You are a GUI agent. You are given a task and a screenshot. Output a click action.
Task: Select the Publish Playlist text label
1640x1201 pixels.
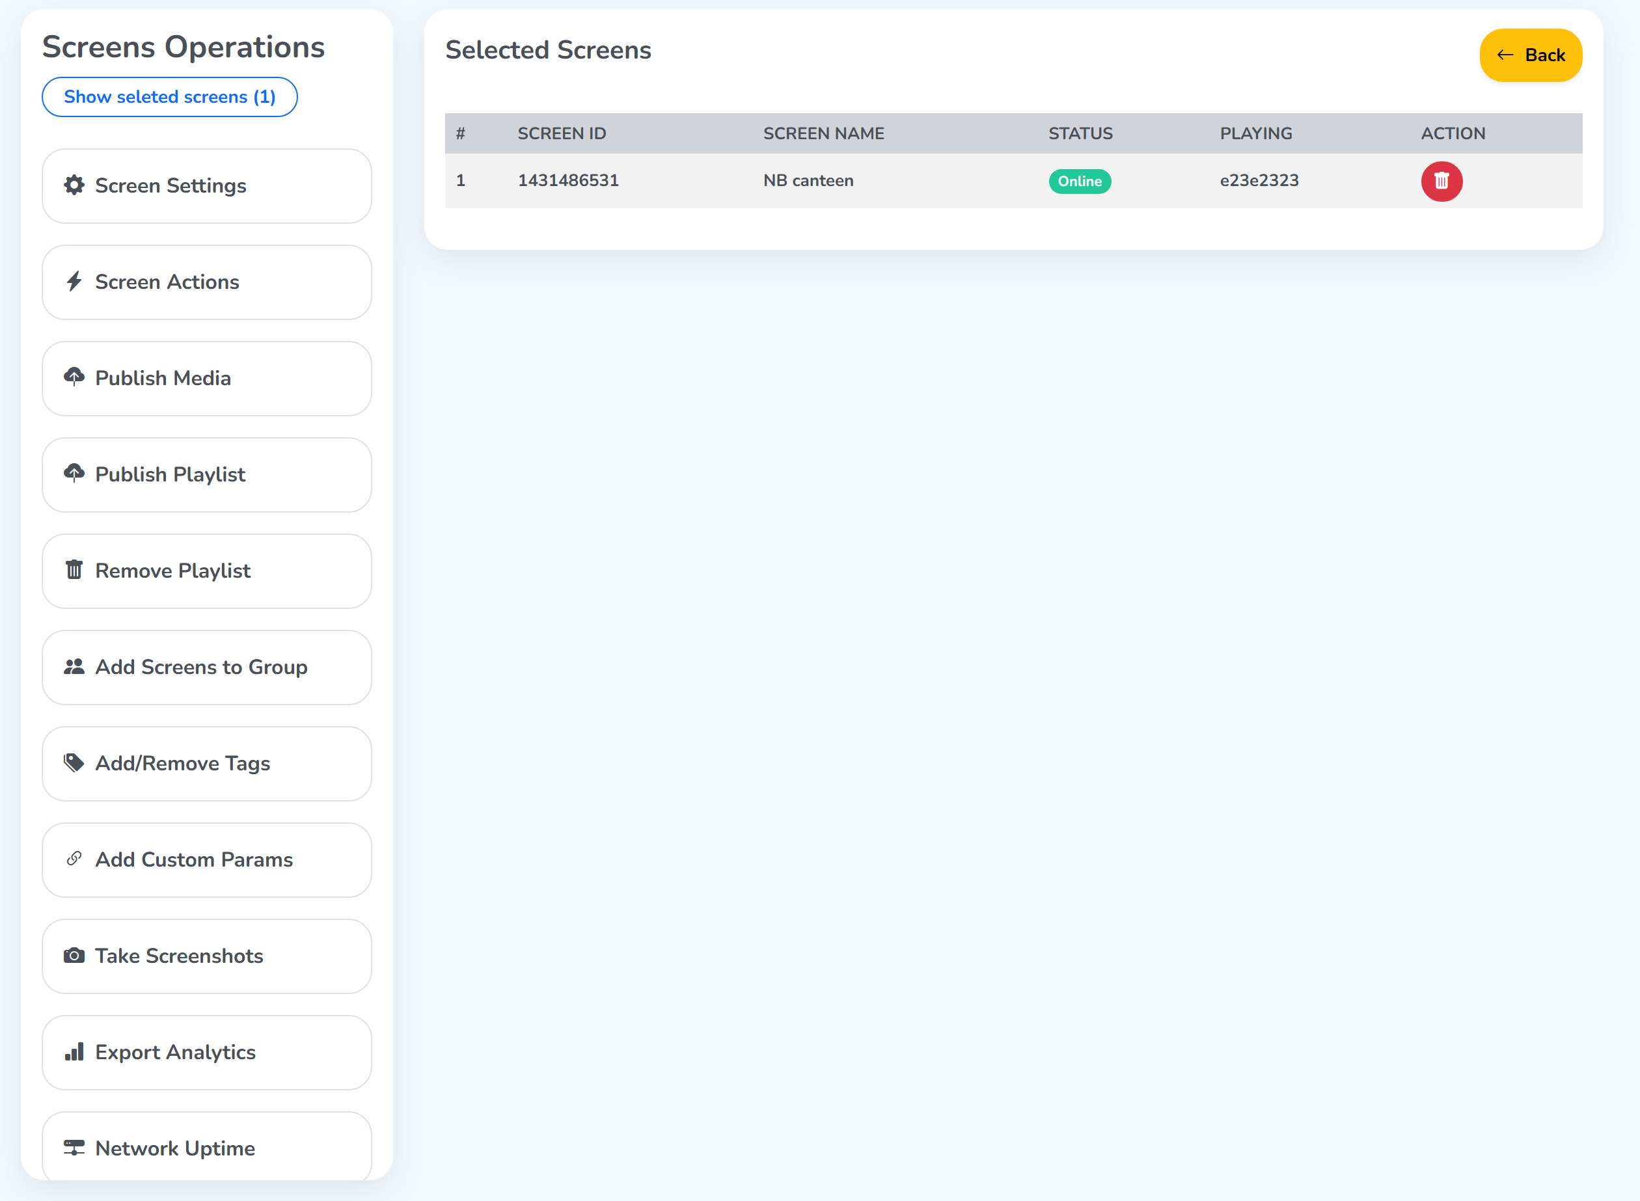pyautogui.click(x=170, y=475)
